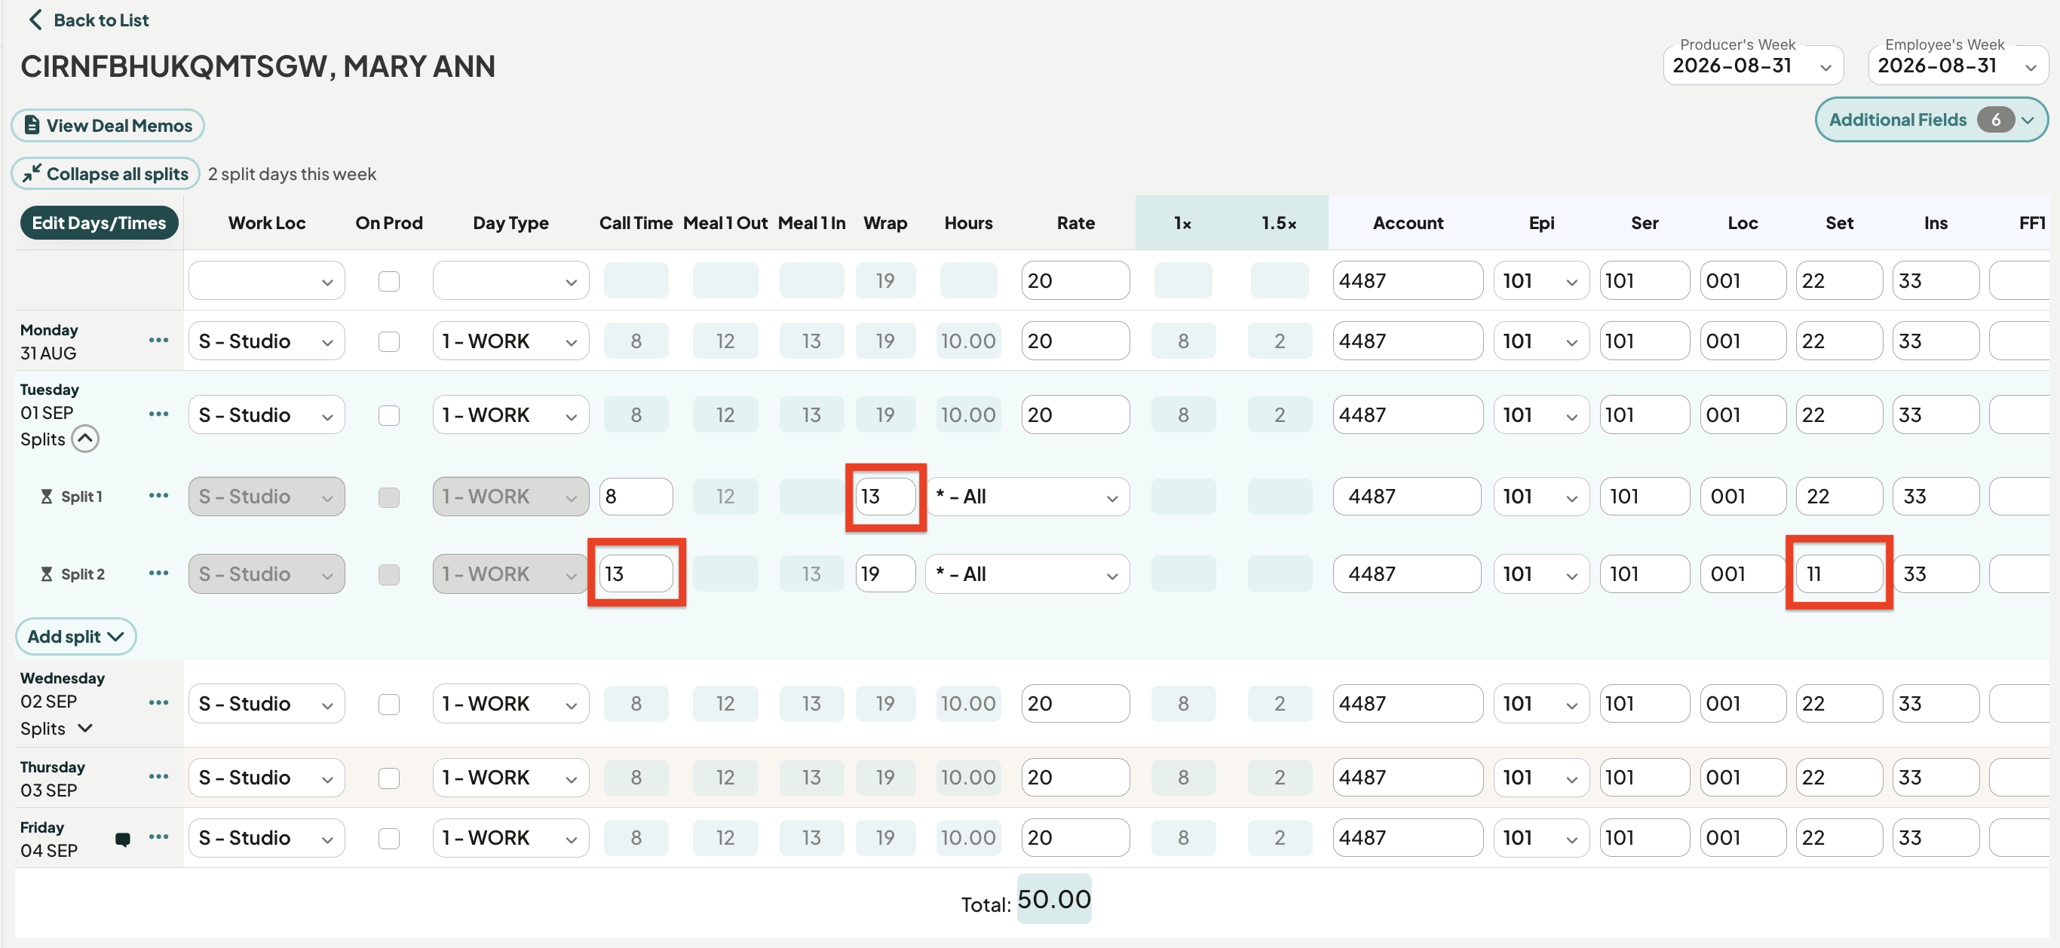This screenshot has height=948, width=2060.
Task: Click Back to List link
Action: (x=89, y=19)
